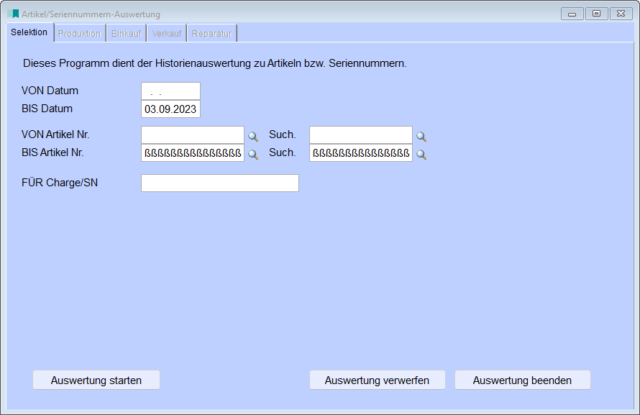Focus the VON Datum input field
640x415 pixels.
[x=170, y=91]
